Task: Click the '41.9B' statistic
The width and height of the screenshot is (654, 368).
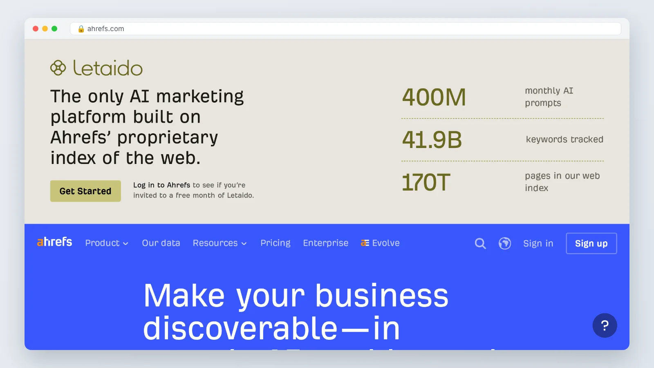Action: (x=432, y=140)
